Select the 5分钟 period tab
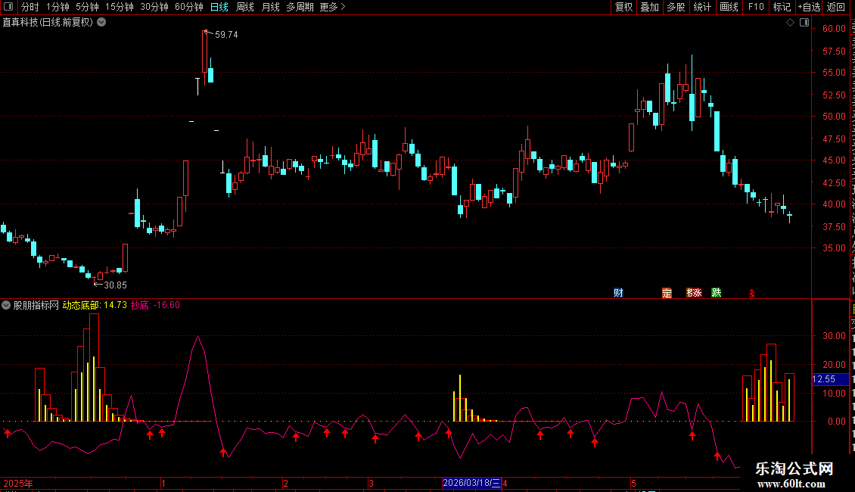This screenshot has height=492, width=855. tap(87, 7)
